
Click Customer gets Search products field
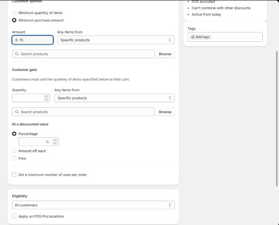83,112
